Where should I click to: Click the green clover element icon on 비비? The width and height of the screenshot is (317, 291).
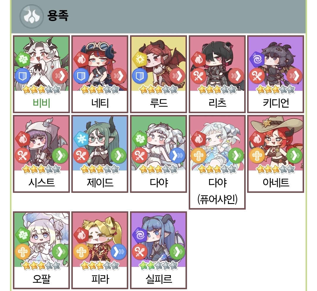click(x=23, y=59)
